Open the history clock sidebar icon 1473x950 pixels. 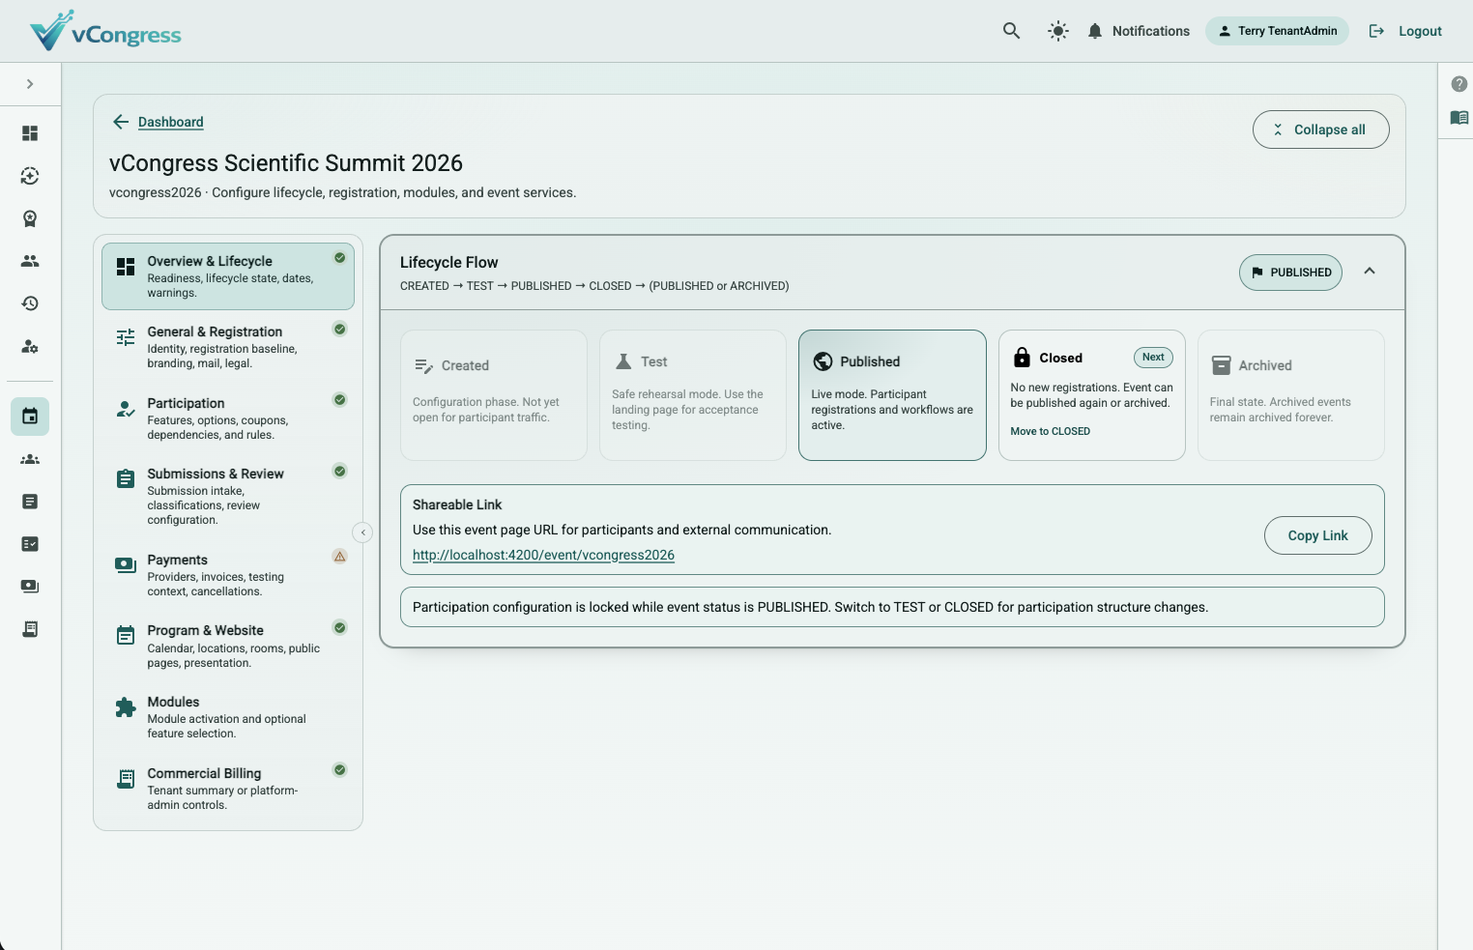(30, 303)
